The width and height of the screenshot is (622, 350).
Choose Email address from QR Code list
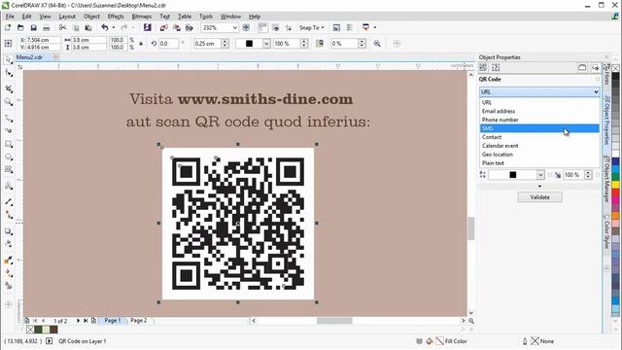[539, 111]
